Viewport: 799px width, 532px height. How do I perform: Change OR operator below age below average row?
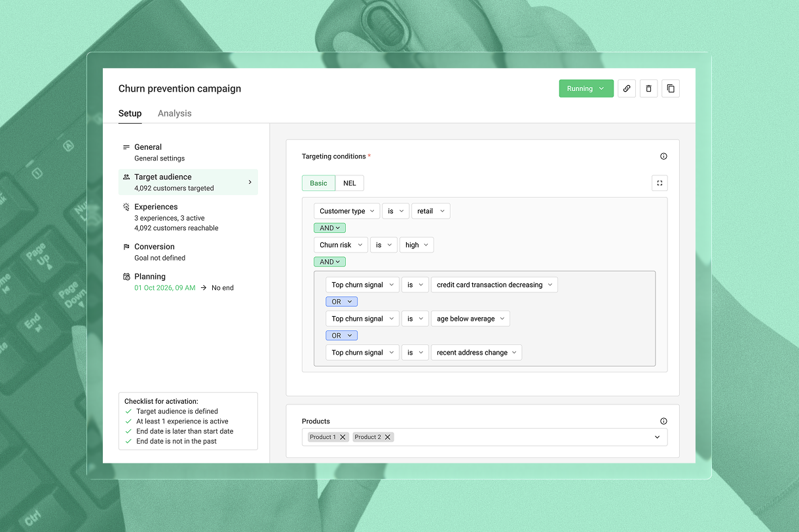click(341, 336)
